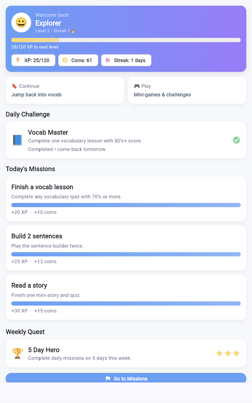Click the XP level progress bar
Screen dimensions: 252x403
[x=126, y=40]
